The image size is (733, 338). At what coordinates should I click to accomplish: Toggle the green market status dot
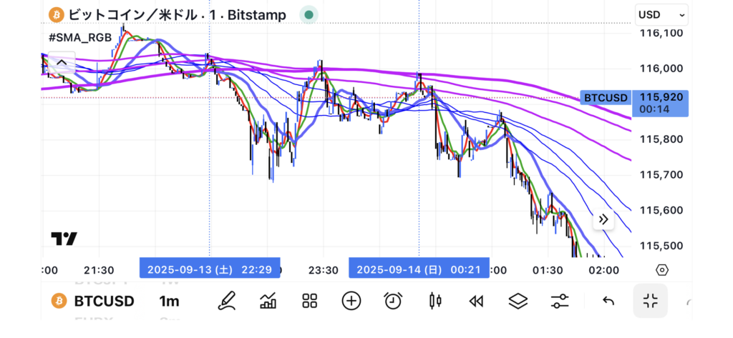[x=309, y=14]
